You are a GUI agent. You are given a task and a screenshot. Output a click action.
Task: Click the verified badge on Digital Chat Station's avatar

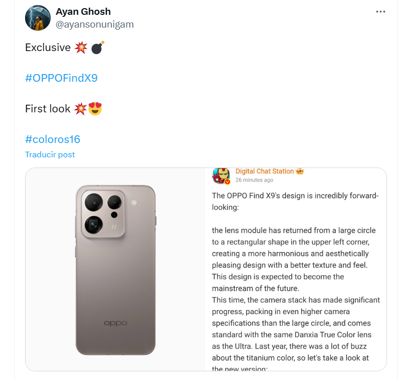pos(226,181)
